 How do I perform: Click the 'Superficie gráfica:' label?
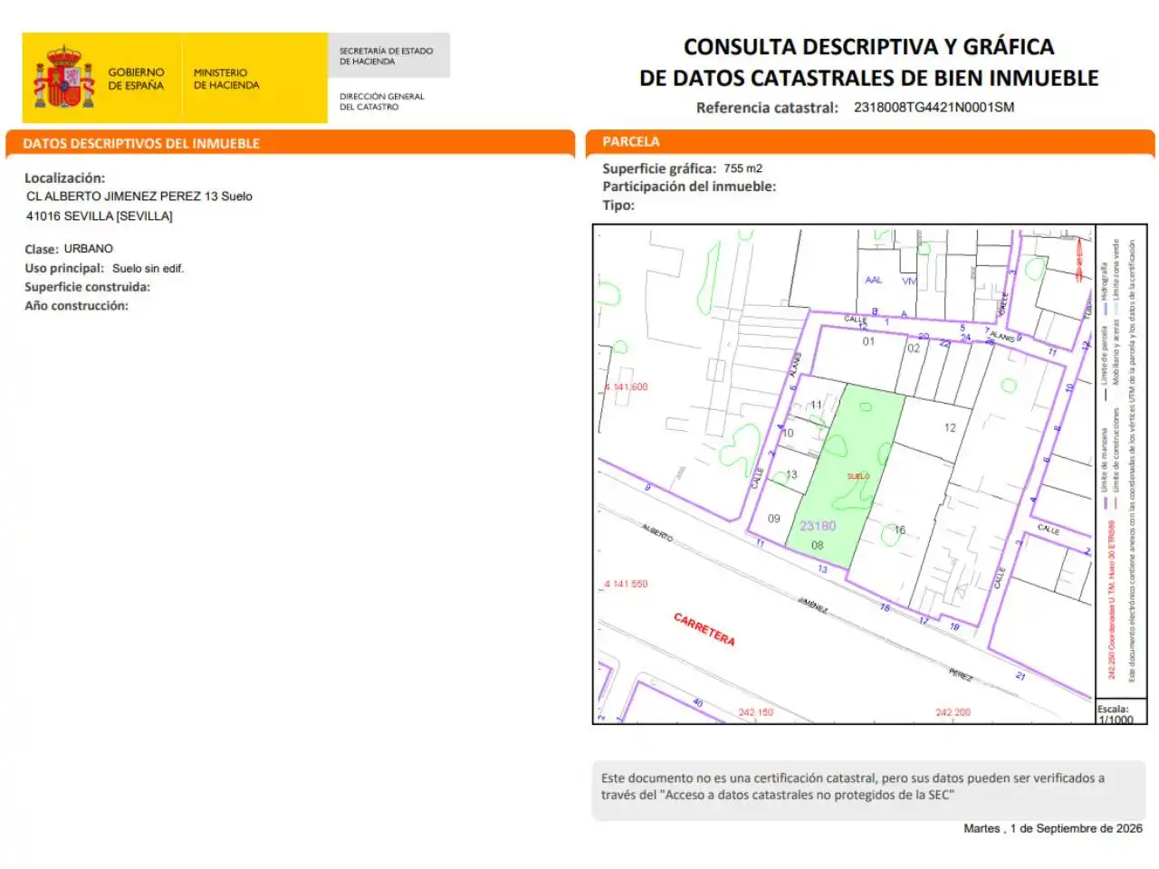click(659, 168)
